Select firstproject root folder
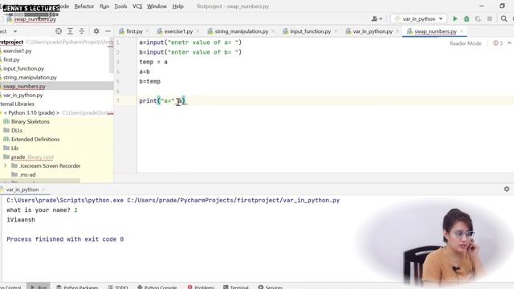The width and height of the screenshot is (514, 289). [12, 42]
